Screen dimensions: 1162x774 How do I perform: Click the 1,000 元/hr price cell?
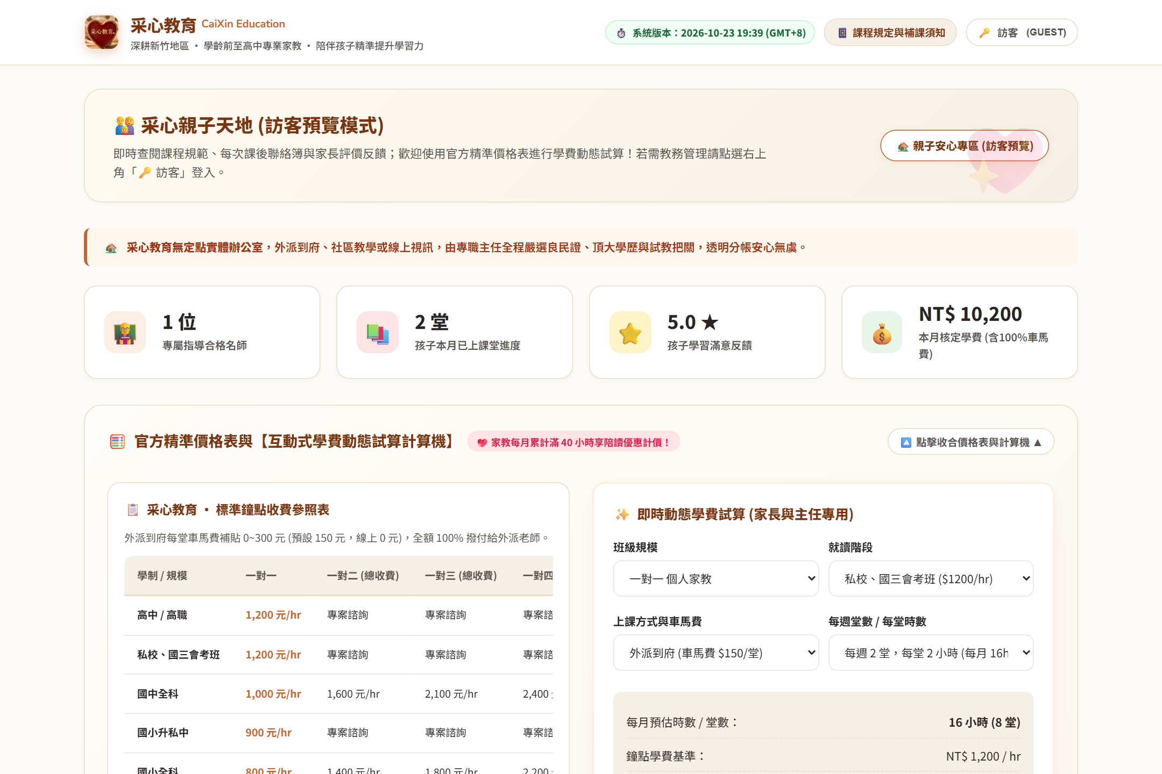pos(273,694)
